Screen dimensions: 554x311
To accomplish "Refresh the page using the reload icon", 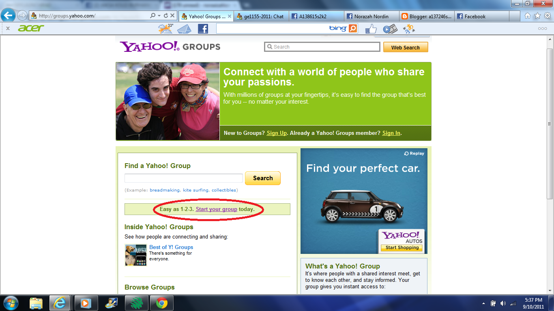I will click(165, 16).
